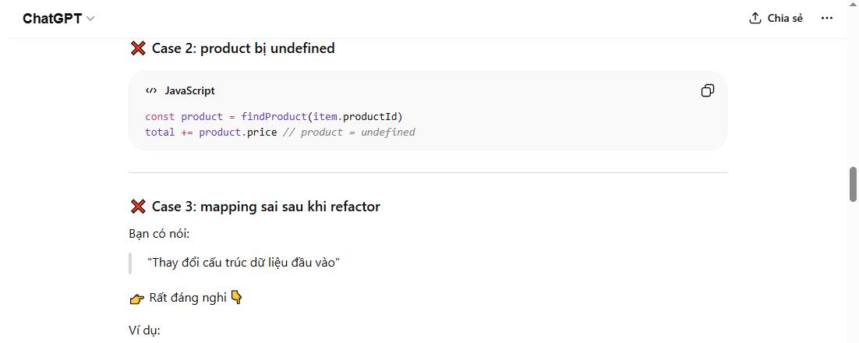Click the pointing-down hand emoji
The height and width of the screenshot is (343, 859).
[x=237, y=298]
